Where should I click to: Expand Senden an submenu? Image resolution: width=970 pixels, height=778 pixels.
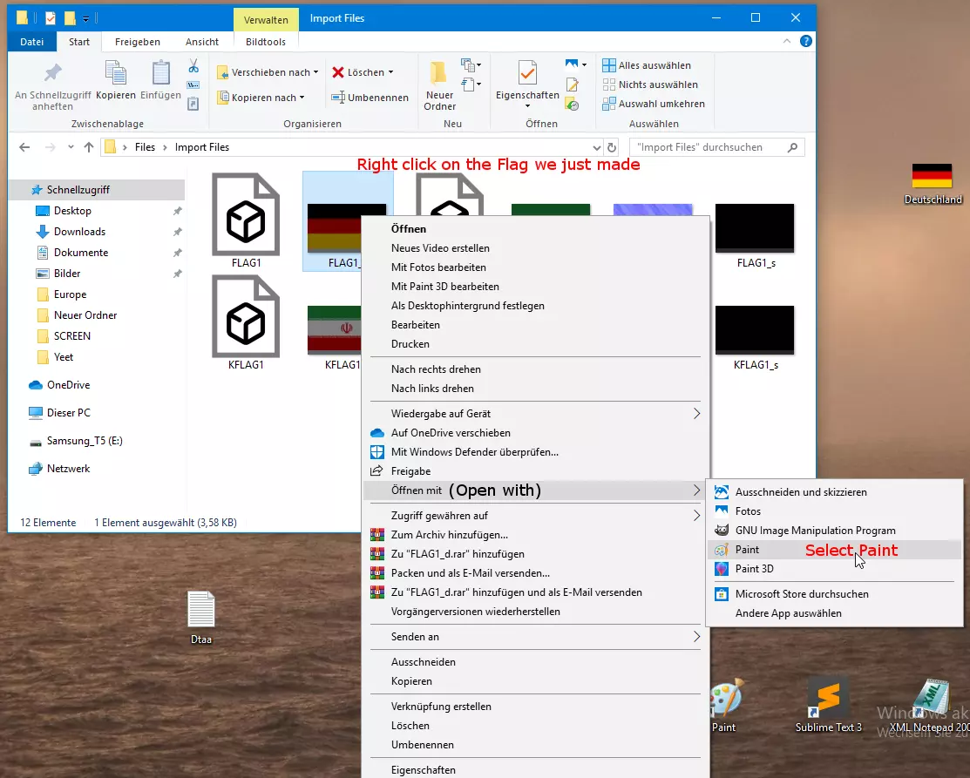536,637
